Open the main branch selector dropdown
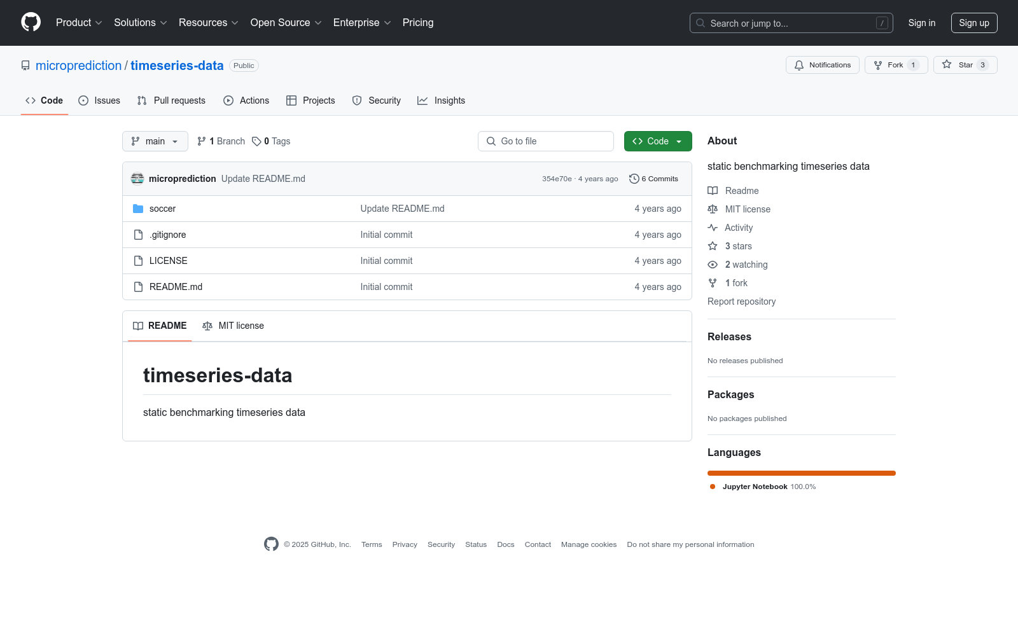Image resolution: width=1018 pixels, height=636 pixels. click(x=155, y=141)
